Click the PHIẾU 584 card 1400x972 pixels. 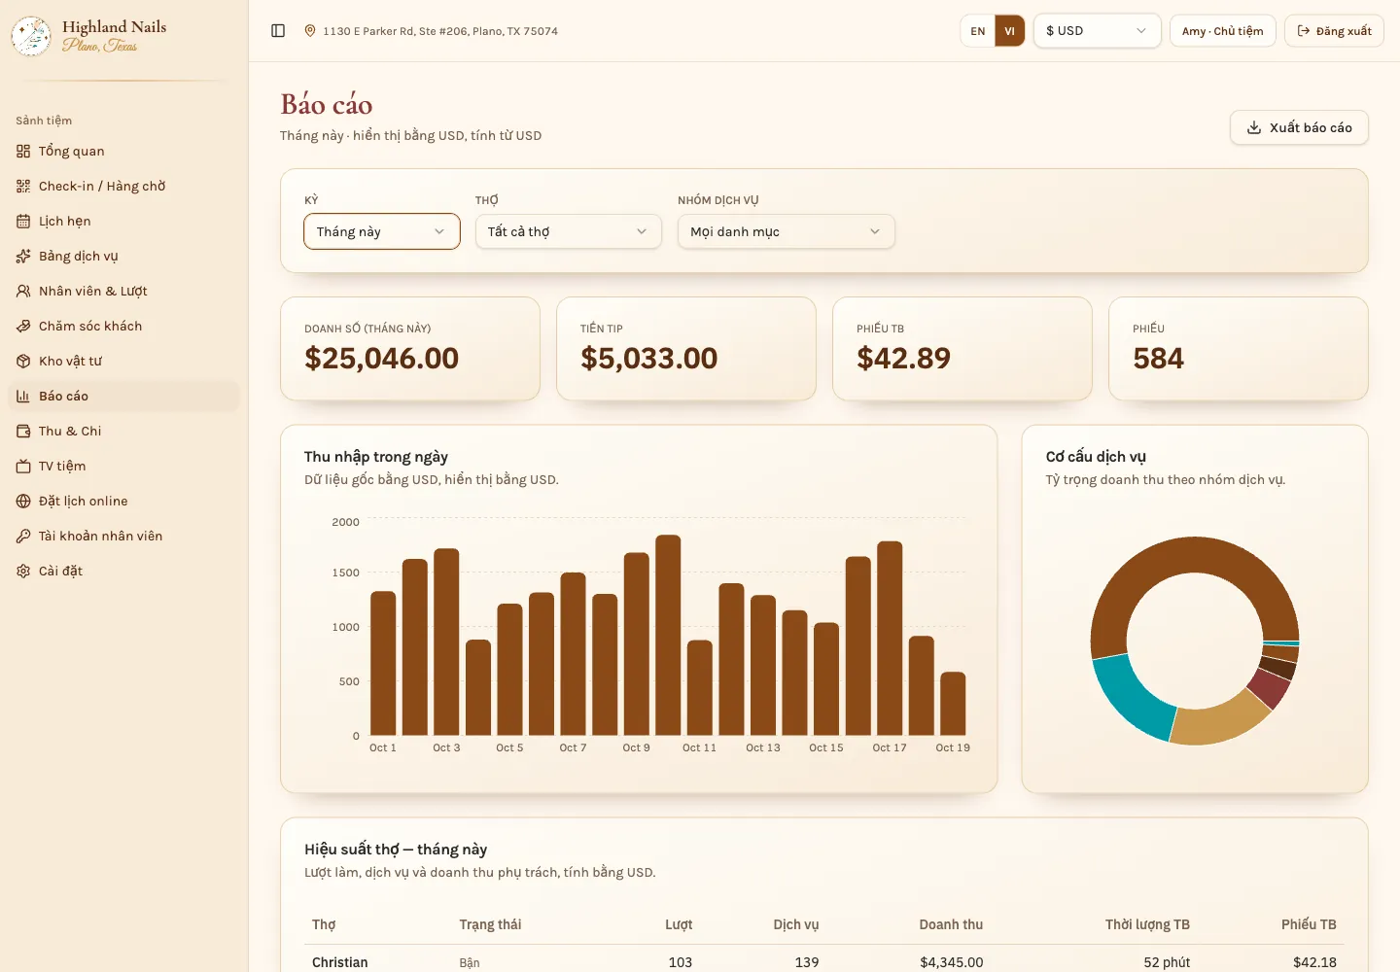[1239, 348]
